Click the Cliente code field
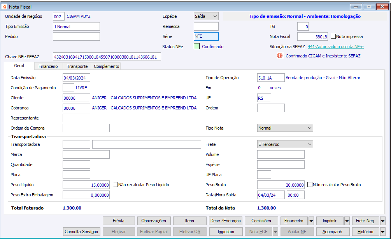Viewport: 391px width, 239px height. [x=76, y=98]
